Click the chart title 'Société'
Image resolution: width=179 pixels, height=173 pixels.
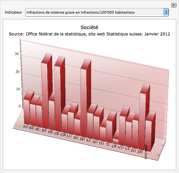[x=89, y=27]
